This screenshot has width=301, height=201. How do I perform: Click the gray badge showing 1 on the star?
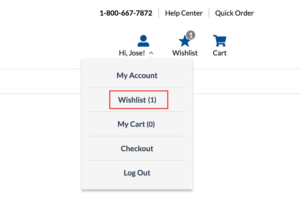coord(191,35)
